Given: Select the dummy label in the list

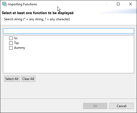Looking at the screenshot, I should [20, 48].
